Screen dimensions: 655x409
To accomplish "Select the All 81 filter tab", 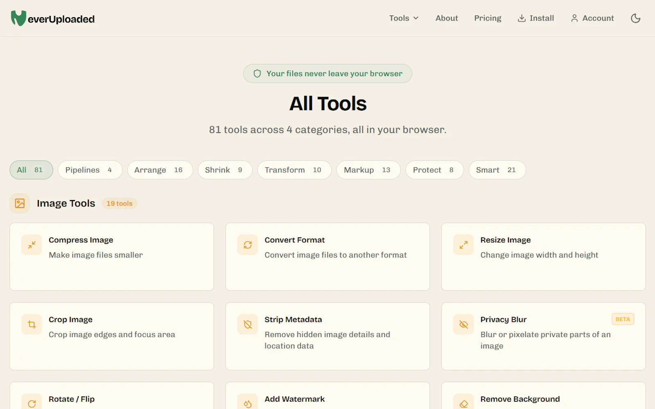I will pyautogui.click(x=31, y=170).
